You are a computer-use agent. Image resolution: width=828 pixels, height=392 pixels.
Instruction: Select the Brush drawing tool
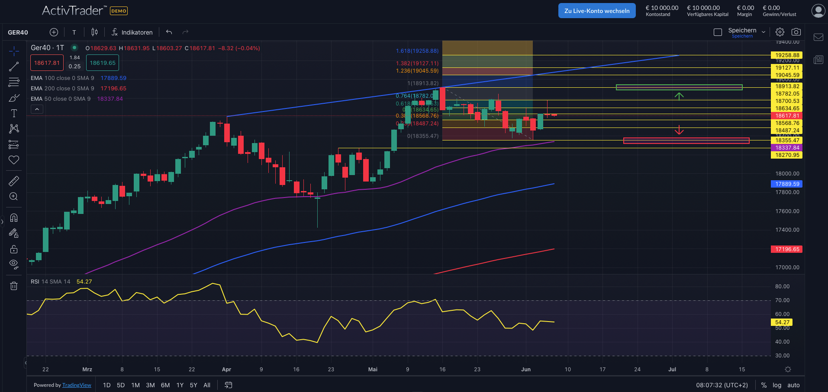pos(14,98)
